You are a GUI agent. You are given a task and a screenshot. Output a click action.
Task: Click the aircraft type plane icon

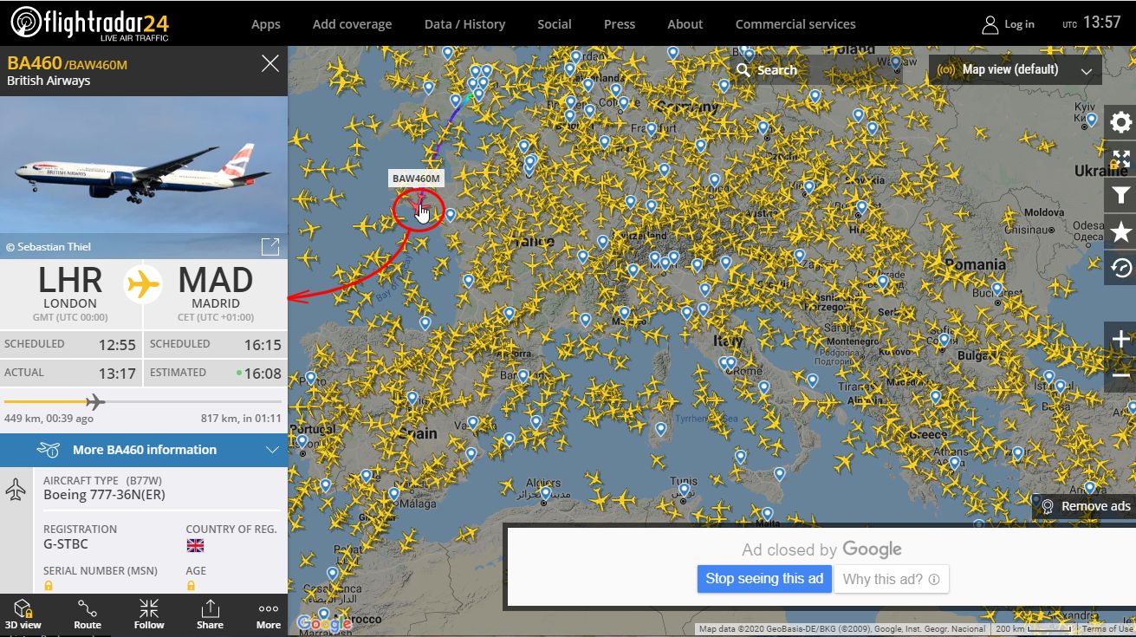(x=16, y=491)
